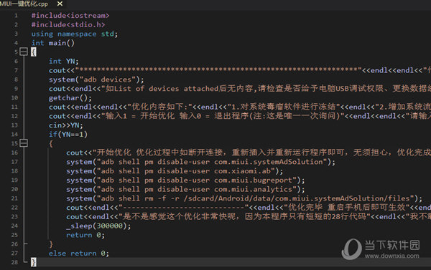This screenshot has width=431, height=270.
Task: Click the 'using namespace std;' line
Action: pos(75,34)
